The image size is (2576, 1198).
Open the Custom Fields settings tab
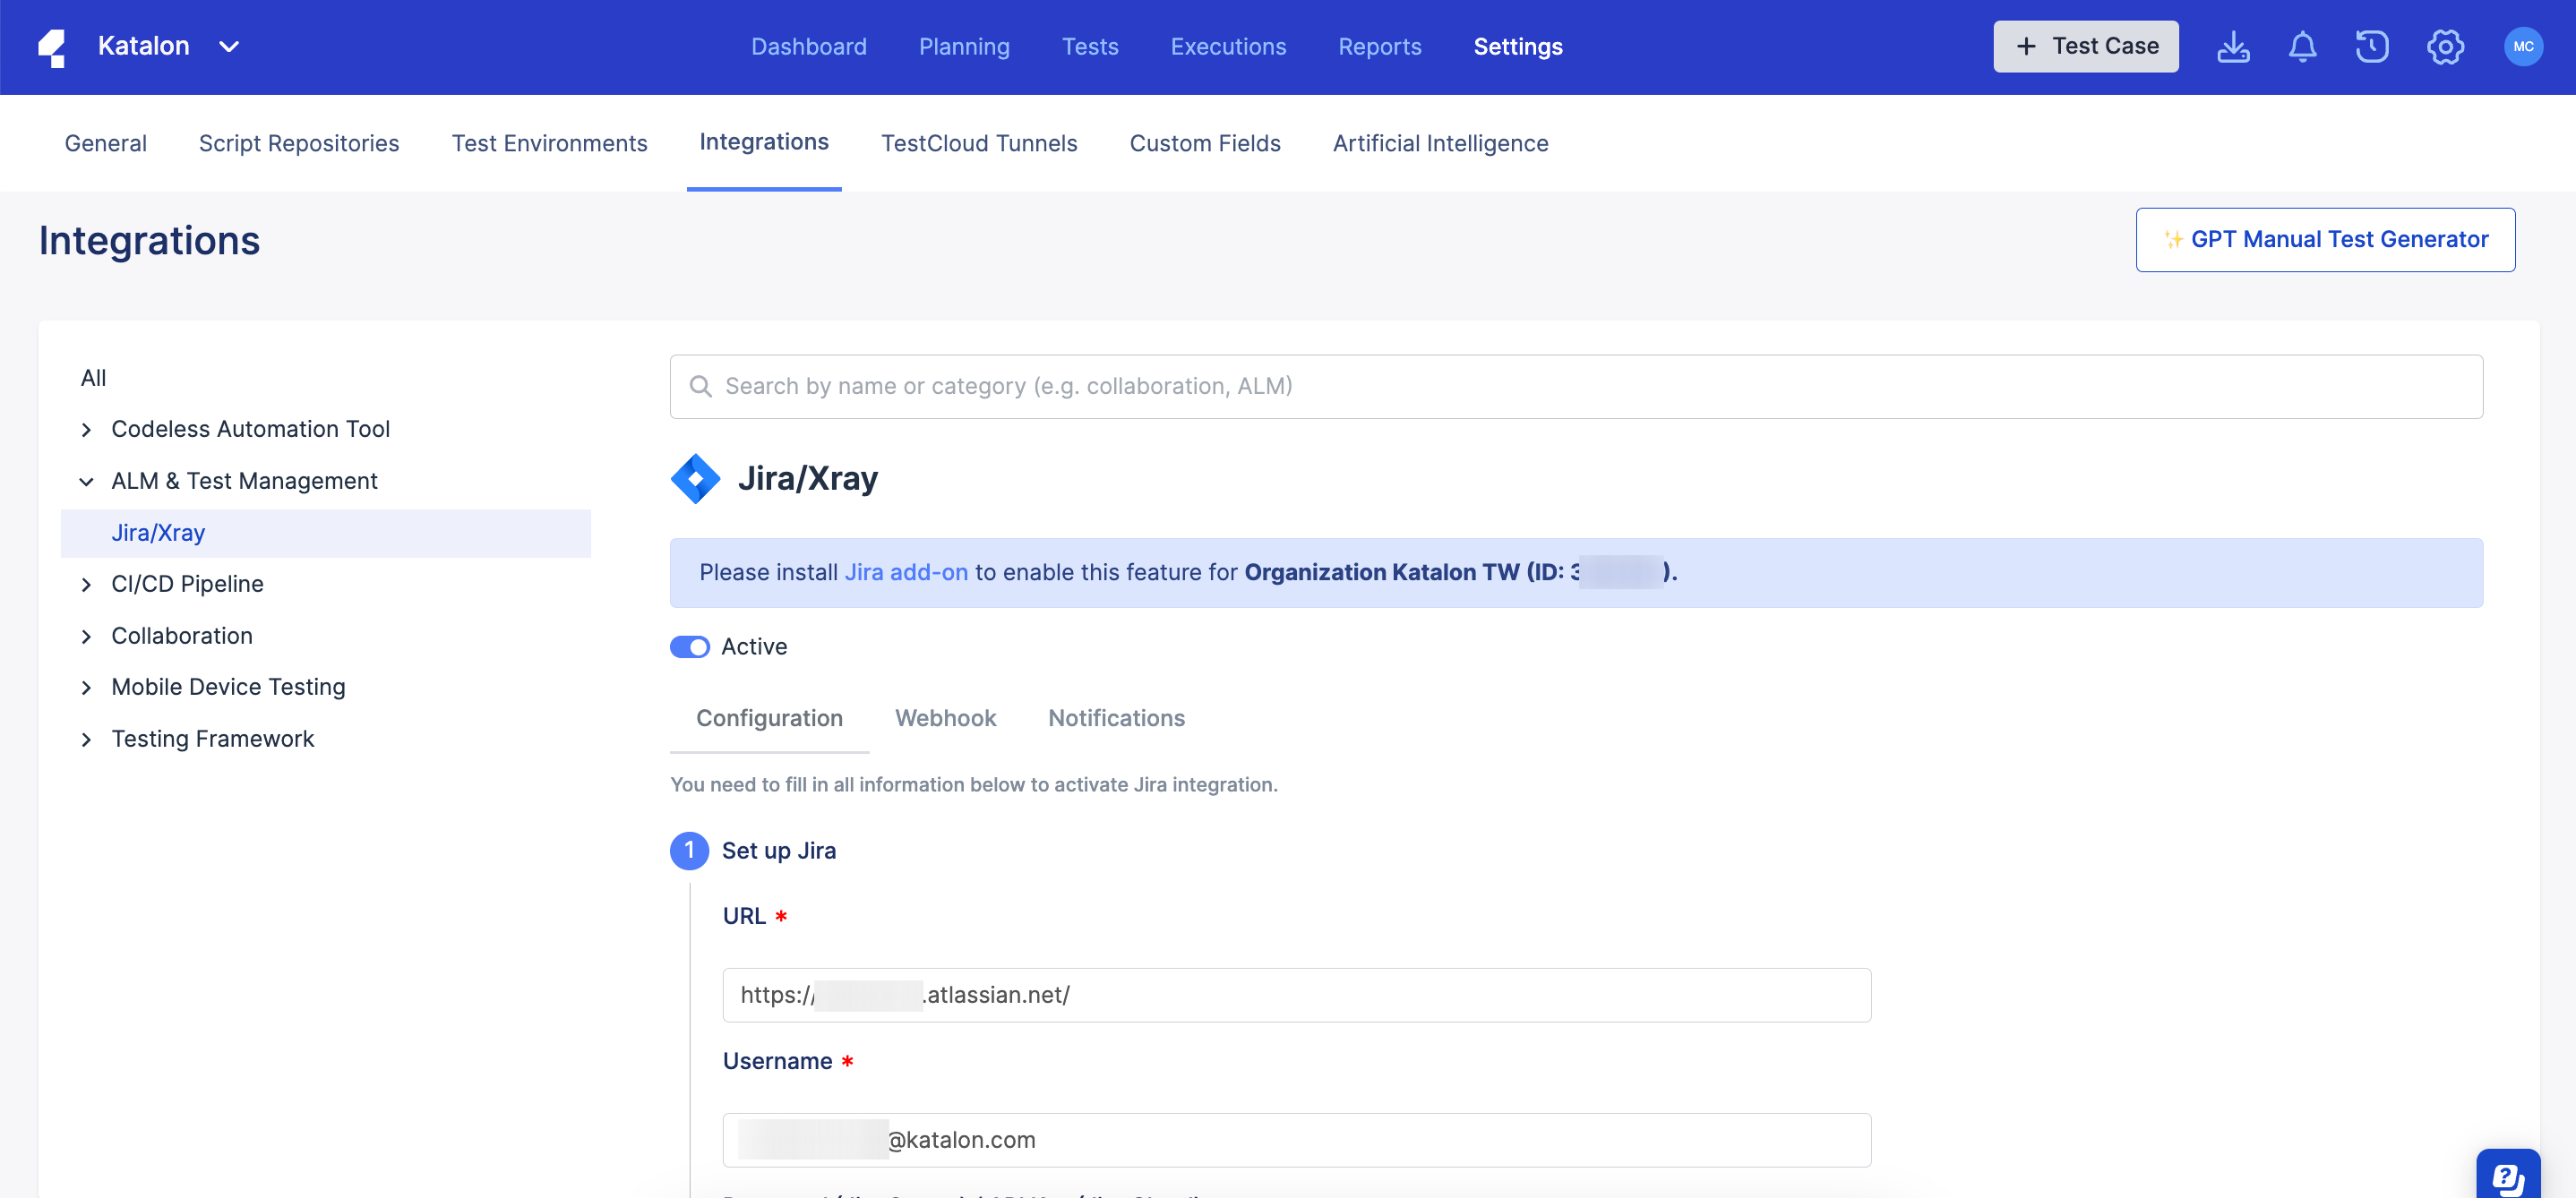point(1205,143)
